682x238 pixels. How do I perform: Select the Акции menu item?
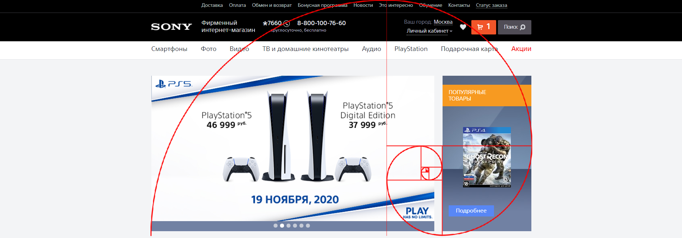521,49
